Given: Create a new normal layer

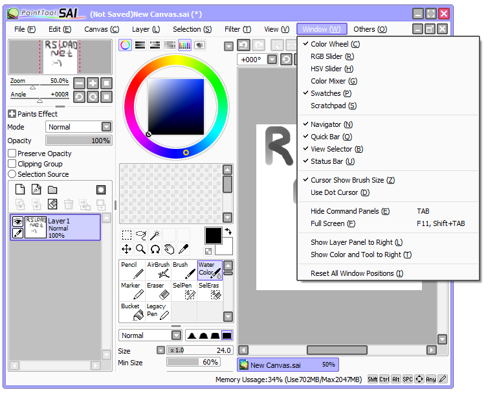Looking at the screenshot, I should [20, 189].
